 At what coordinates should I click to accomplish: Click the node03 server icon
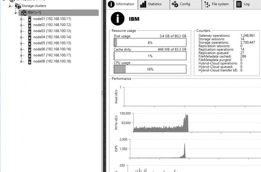point(30,31)
